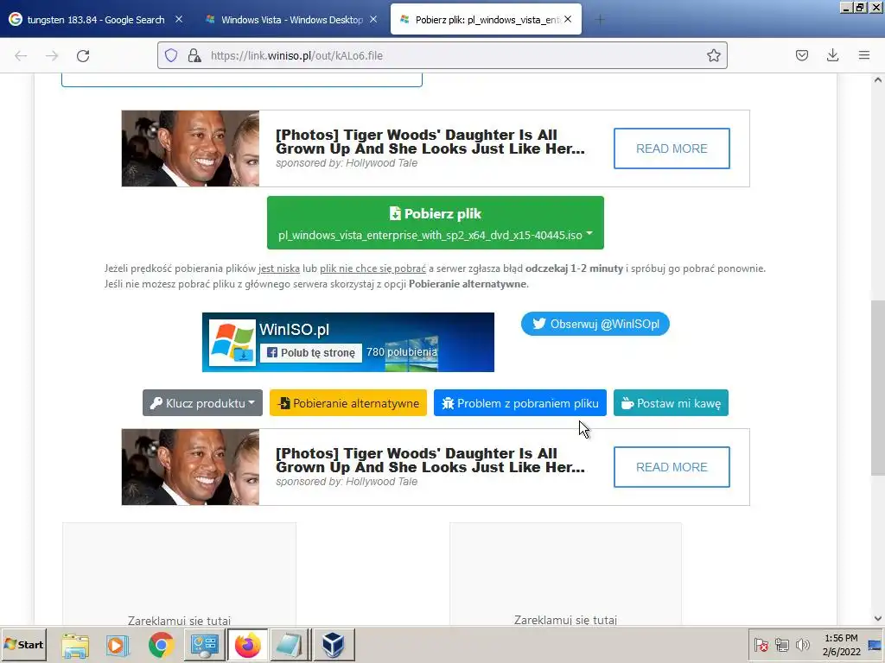The height and width of the screenshot is (663, 885).
Task: Open the VirtualBox cube taskbar icon
Action: (334, 644)
